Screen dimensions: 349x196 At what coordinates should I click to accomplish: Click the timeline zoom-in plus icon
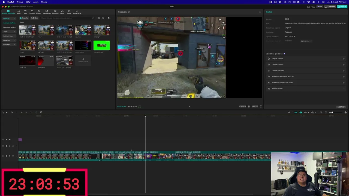[345, 112]
